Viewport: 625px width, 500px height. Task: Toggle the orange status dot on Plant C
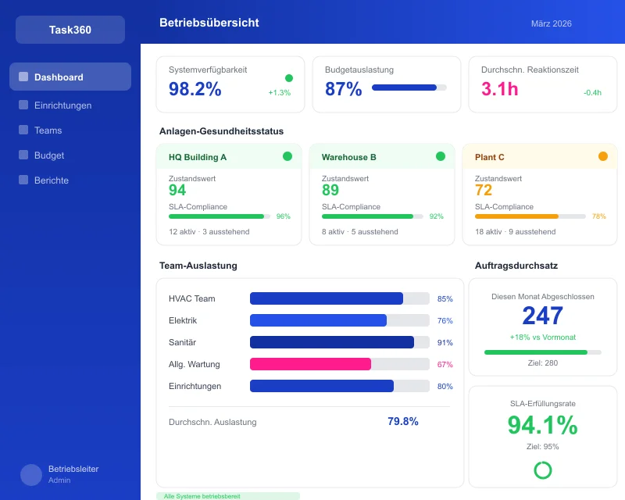point(602,156)
